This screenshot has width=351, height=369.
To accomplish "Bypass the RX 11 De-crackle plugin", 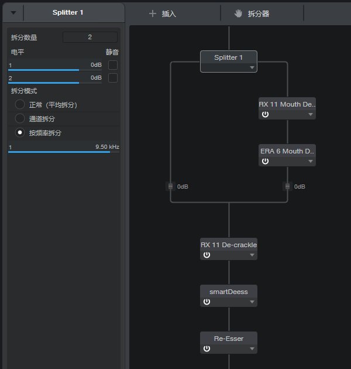I will pyautogui.click(x=207, y=255).
